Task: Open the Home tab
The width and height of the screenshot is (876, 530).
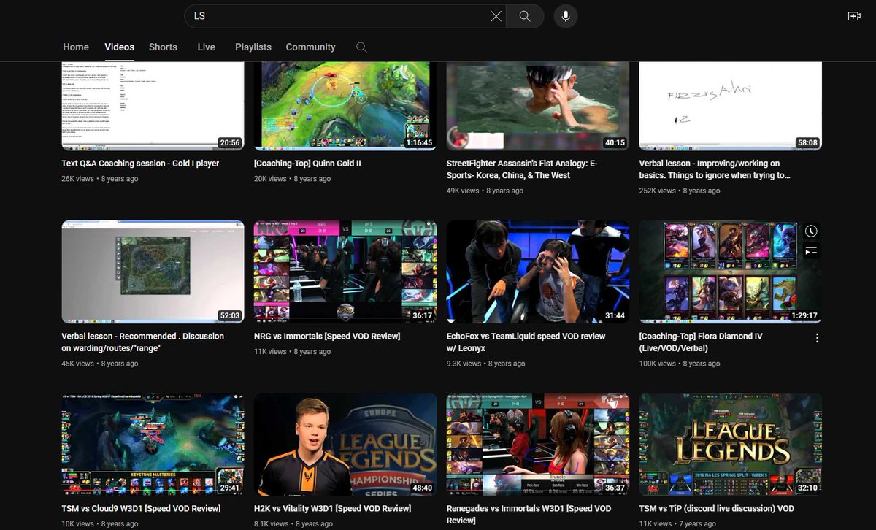Action: tap(76, 47)
